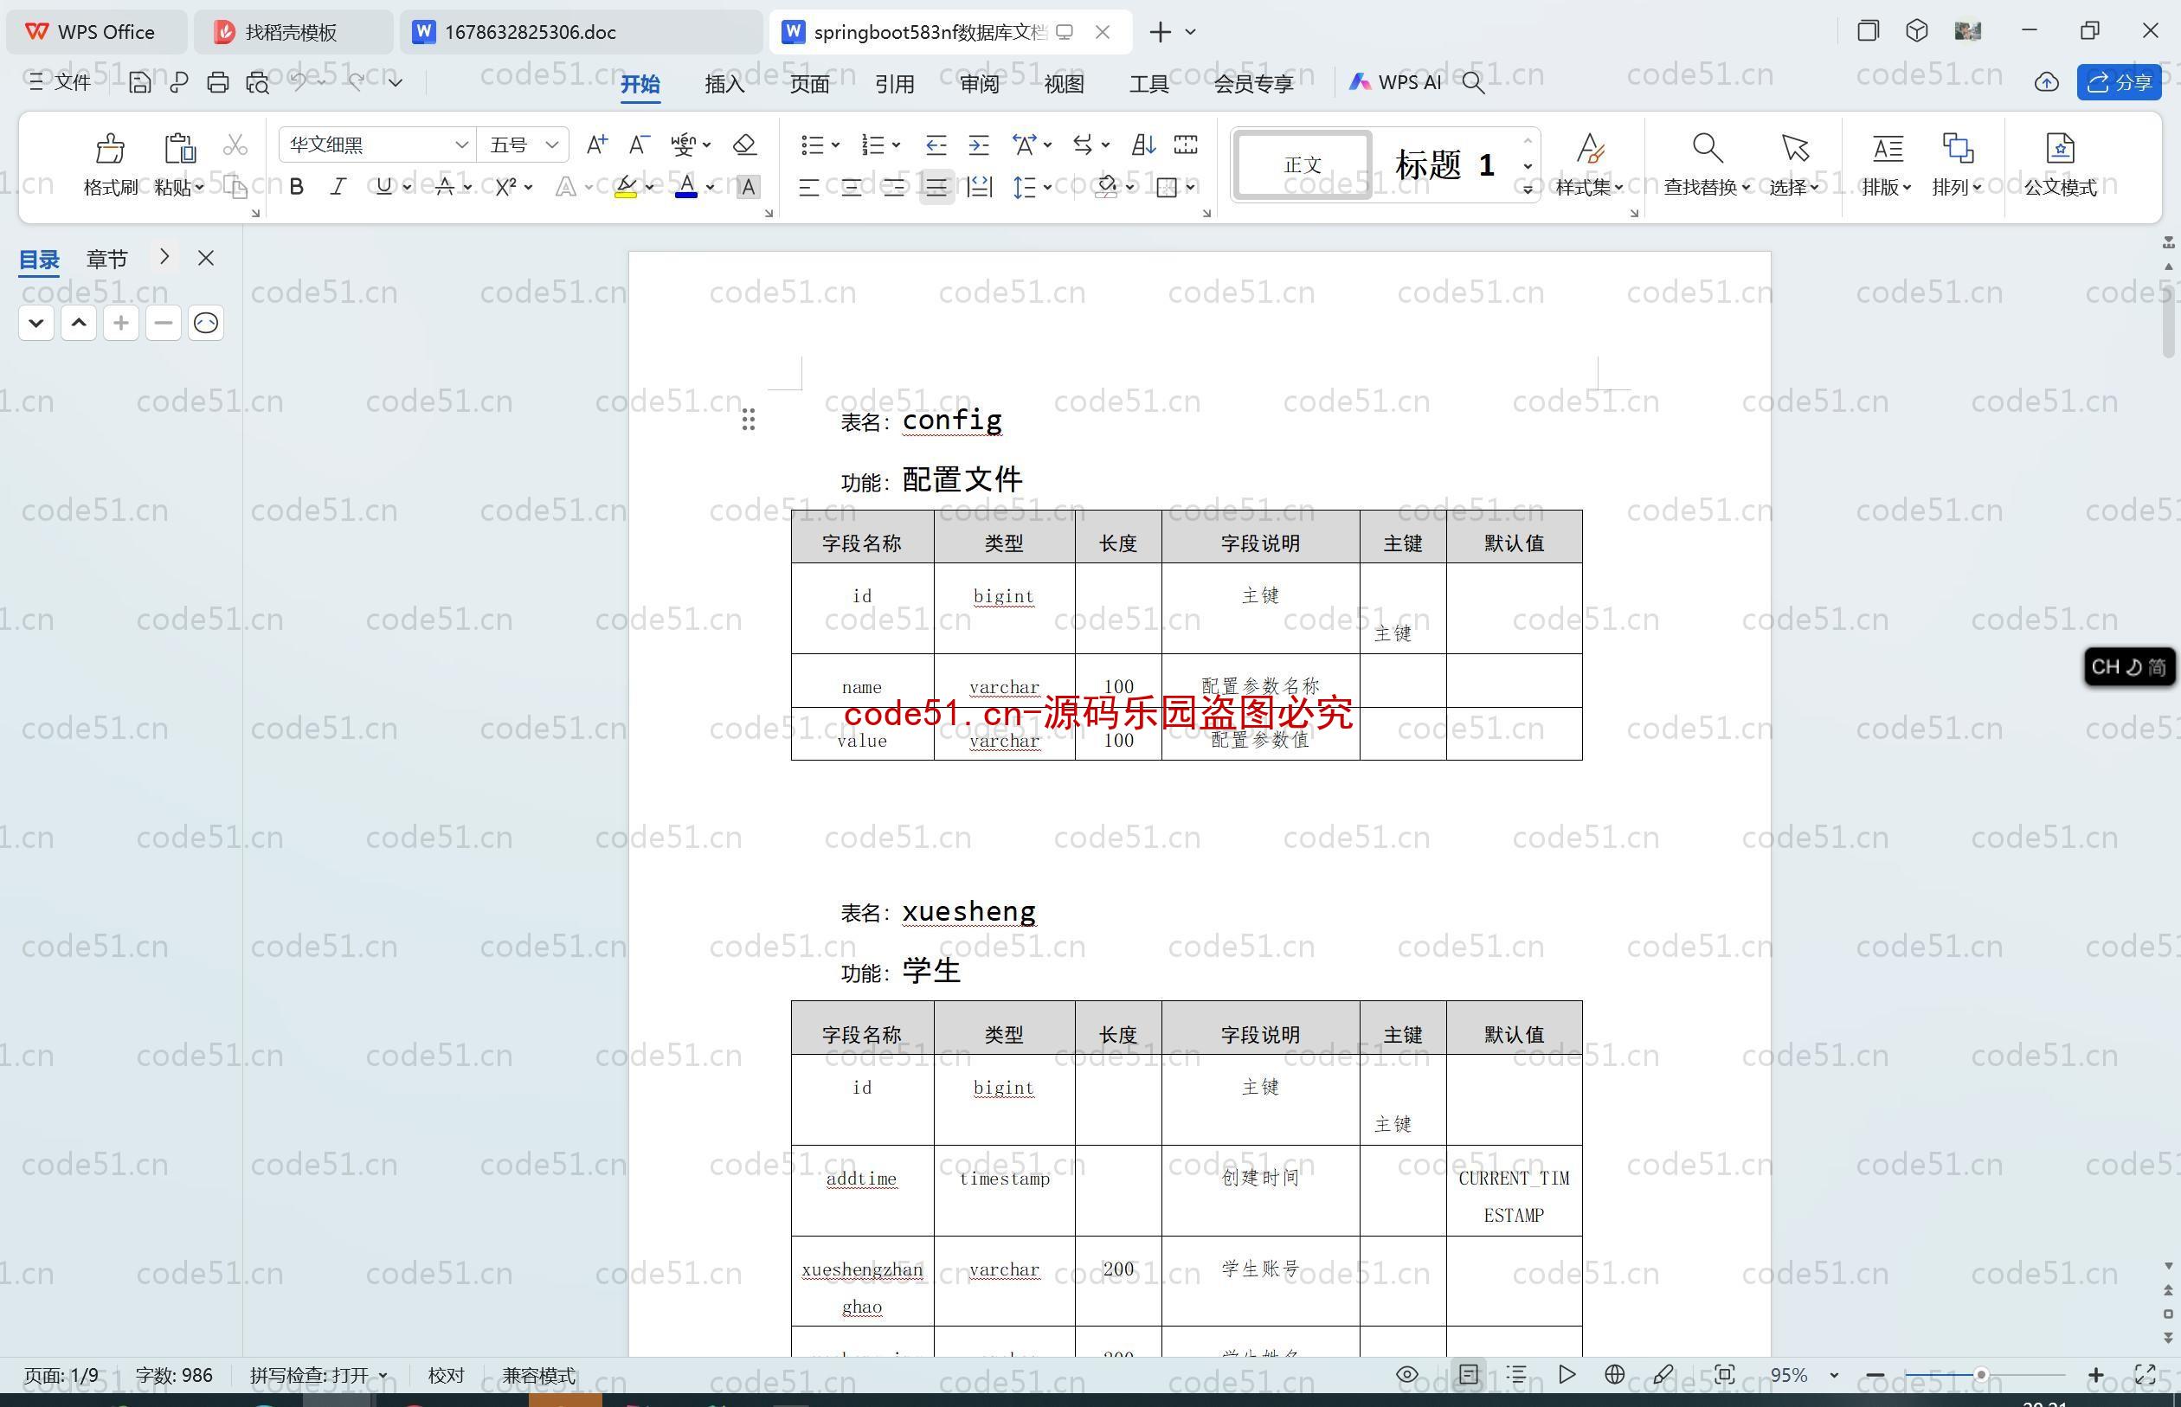Open font size dropdown 五号

551,145
